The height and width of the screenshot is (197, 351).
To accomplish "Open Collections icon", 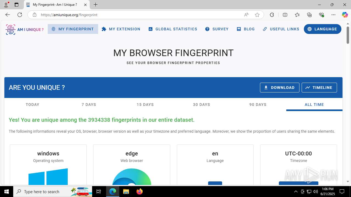I will pyautogui.click(x=309, y=15).
